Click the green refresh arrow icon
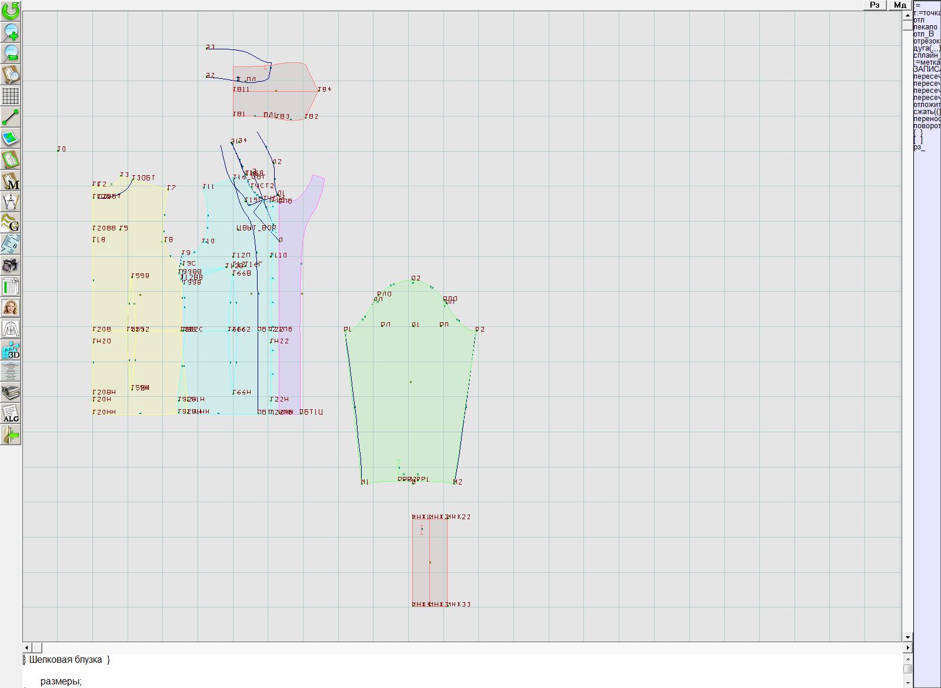 pyautogui.click(x=11, y=11)
